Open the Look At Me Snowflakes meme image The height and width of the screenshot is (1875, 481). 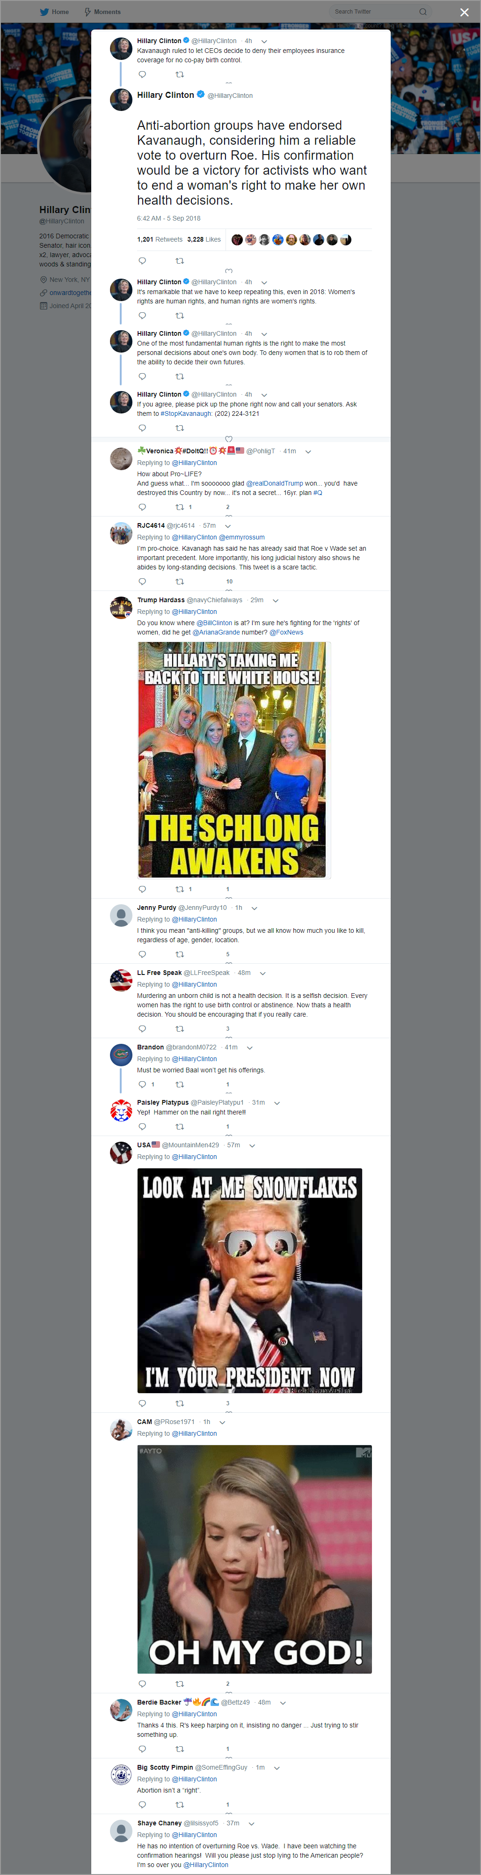pos(249,1281)
